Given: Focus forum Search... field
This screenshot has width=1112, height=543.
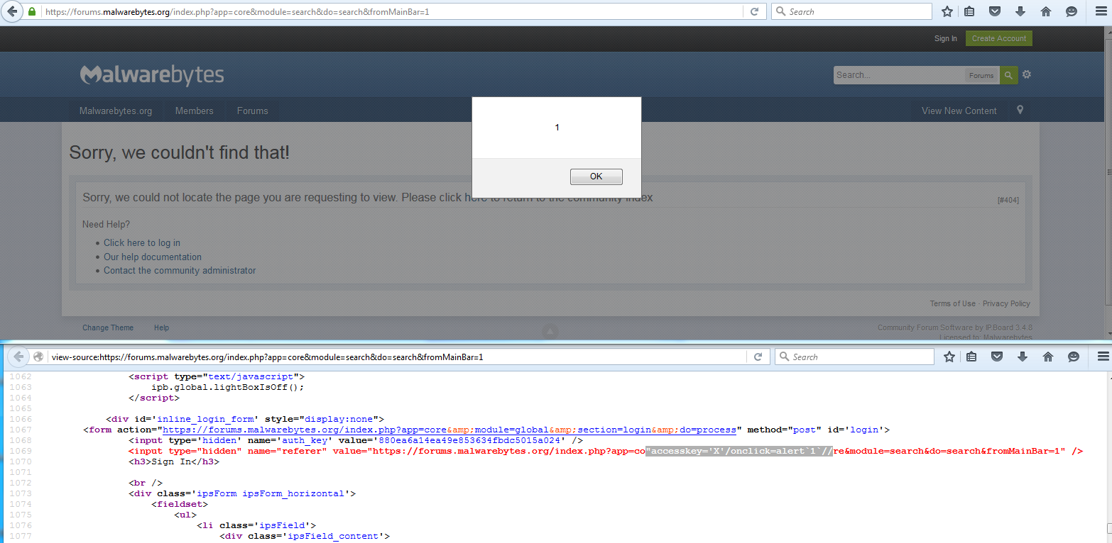Looking at the screenshot, I should pyautogui.click(x=899, y=75).
